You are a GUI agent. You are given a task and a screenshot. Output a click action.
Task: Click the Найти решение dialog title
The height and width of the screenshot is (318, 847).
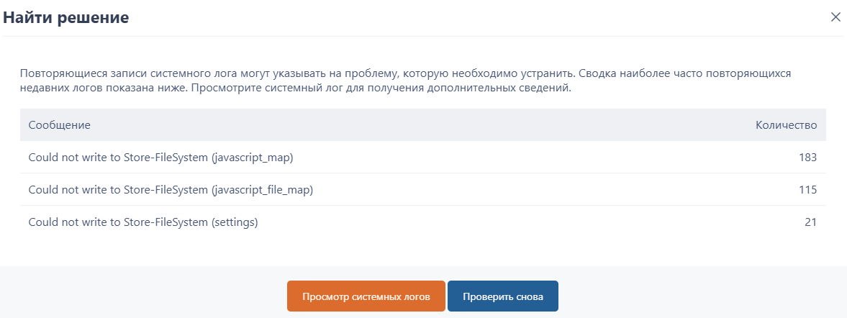[66, 18]
